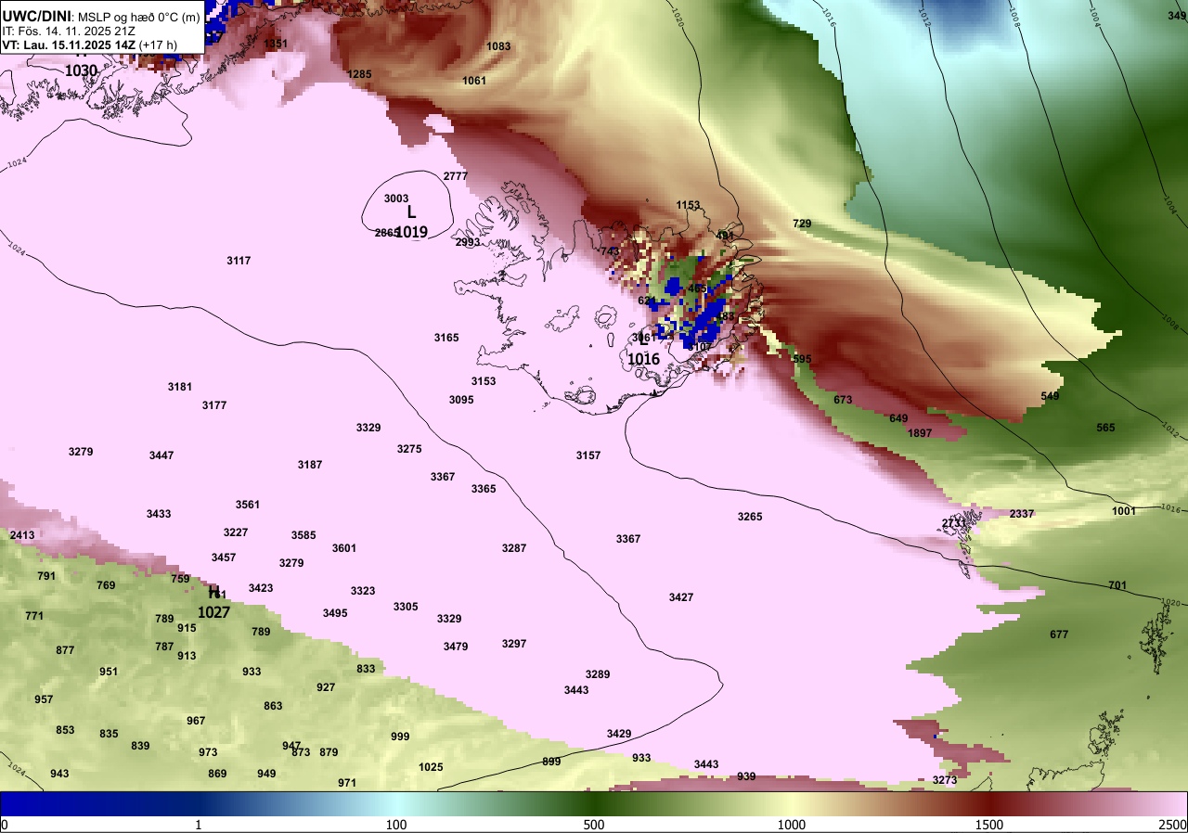The width and height of the screenshot is (1188, 833).
Task: Click the 2777 height value
Action: (456, 176)
